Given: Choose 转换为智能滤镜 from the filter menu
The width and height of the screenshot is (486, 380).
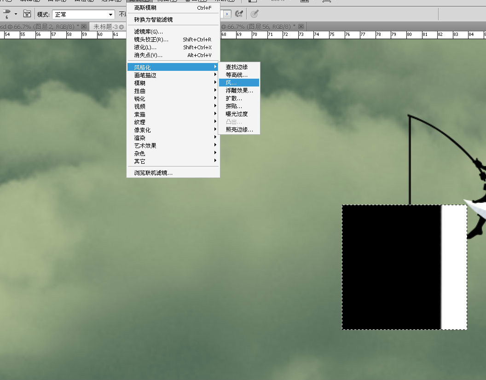Looking at the screenshot, I should click(173, 19).
